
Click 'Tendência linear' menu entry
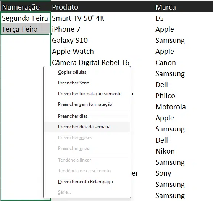(x=87, y=160)
